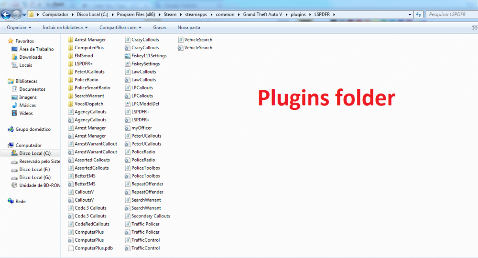Expand breadcrumb arrow after common
Image resolution: width=478 pixels, height=258 pixels.
239,15
